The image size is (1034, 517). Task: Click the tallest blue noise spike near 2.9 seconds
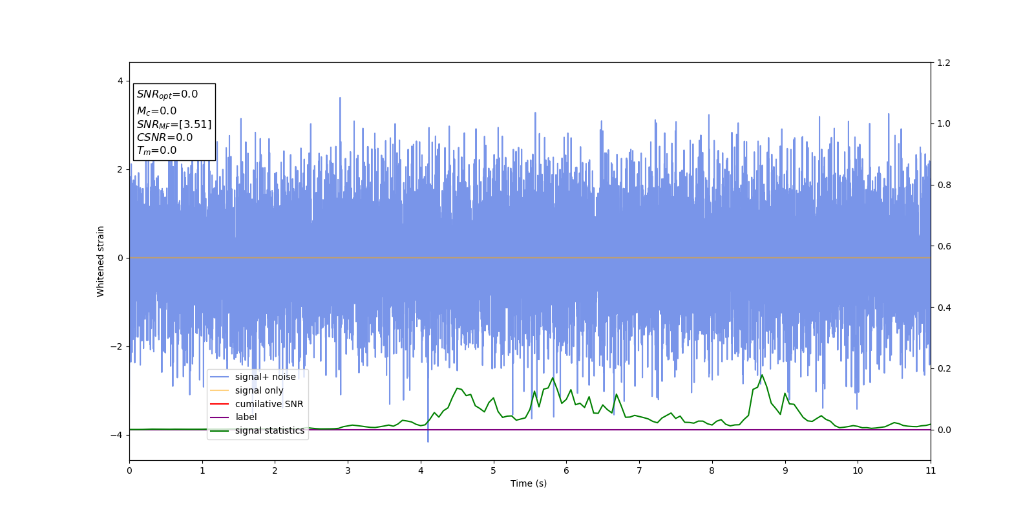pyautogui.click(x=340, y=98)
